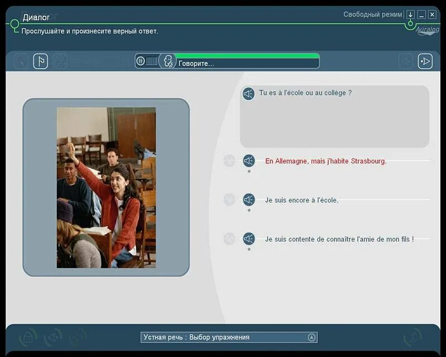
Task: Click the dot under Je suis contente speaker
Action: 249,249
